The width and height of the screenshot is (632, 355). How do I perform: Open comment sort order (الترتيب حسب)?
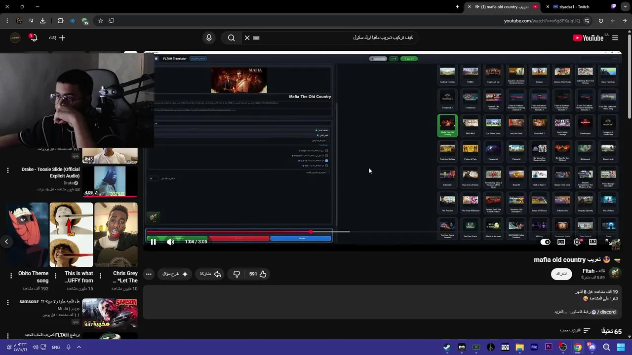pos(575,331)
